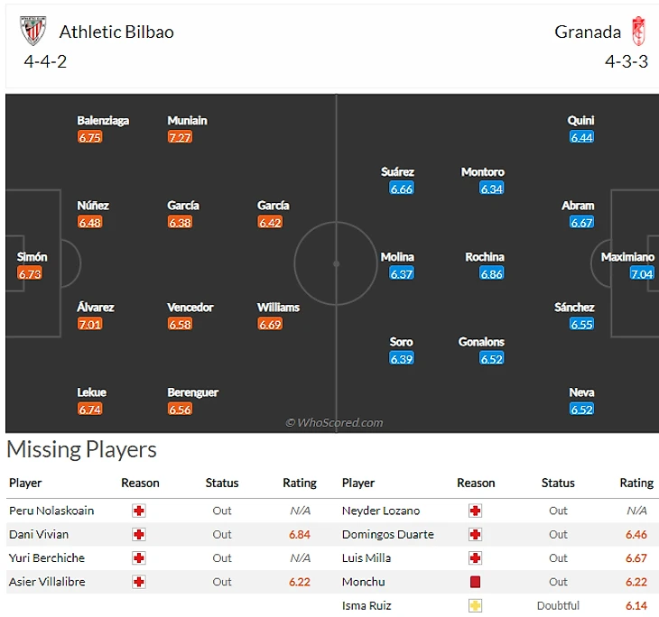Image resolution: width=659 pixels, height=617 pixels.
Task: Click the left Rating column header
Action: point(300,483)
